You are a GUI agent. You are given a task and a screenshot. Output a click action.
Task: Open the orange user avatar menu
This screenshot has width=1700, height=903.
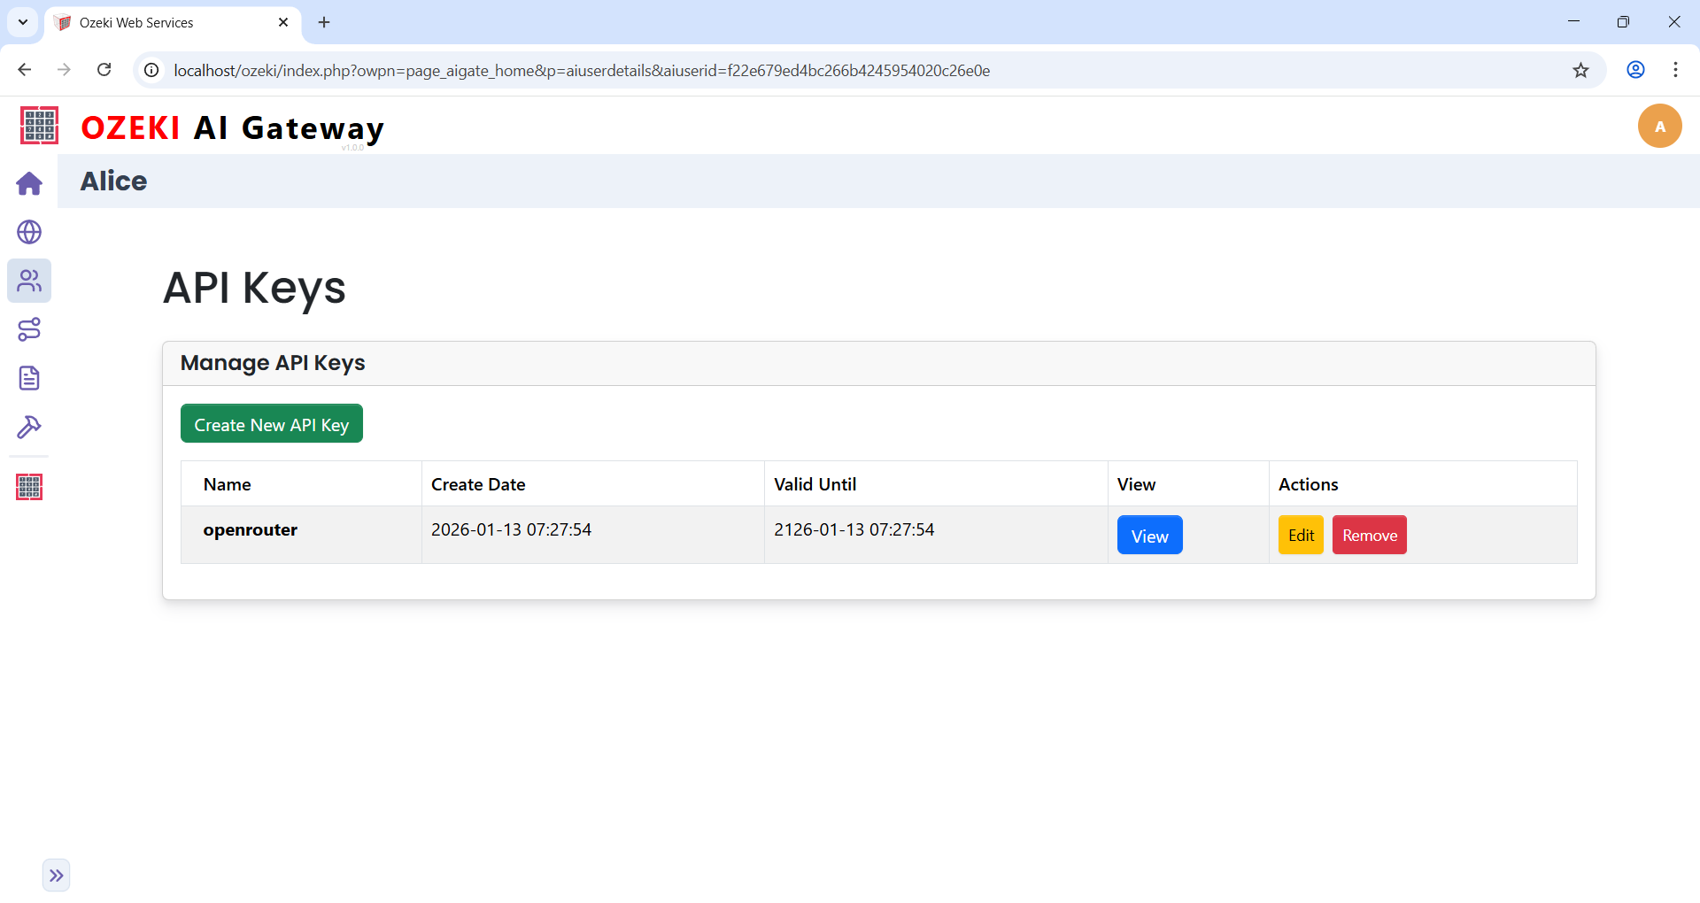(x=1659, y=126)
